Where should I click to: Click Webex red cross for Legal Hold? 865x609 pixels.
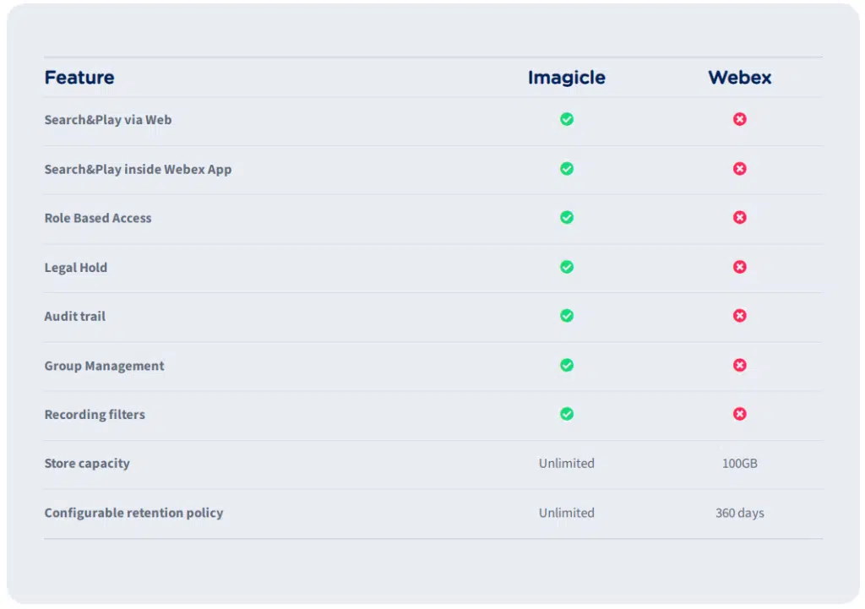pos(740,267)
